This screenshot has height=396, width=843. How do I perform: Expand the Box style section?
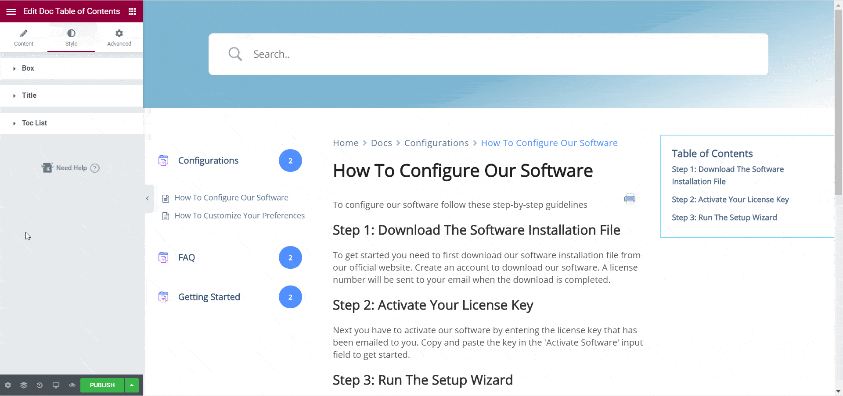point(28,68)
